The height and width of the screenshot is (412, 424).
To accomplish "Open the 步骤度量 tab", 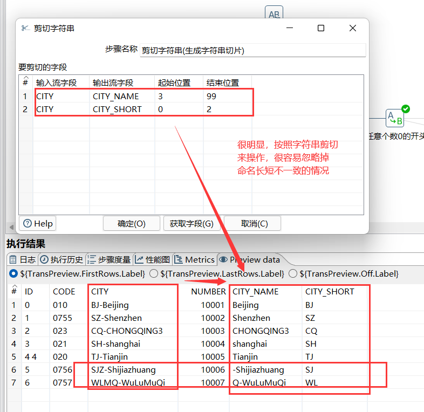I will (x=109, y=259).
